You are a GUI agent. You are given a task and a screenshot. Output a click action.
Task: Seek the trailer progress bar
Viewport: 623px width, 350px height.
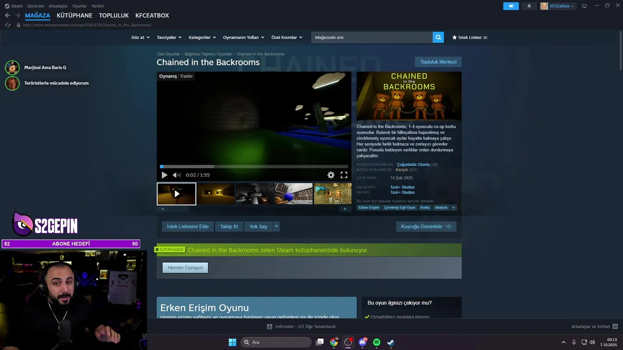coord(254,166)
